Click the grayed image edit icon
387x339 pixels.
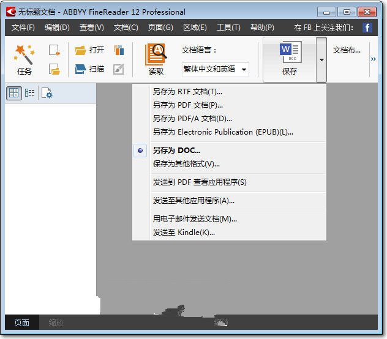(119, 69)
